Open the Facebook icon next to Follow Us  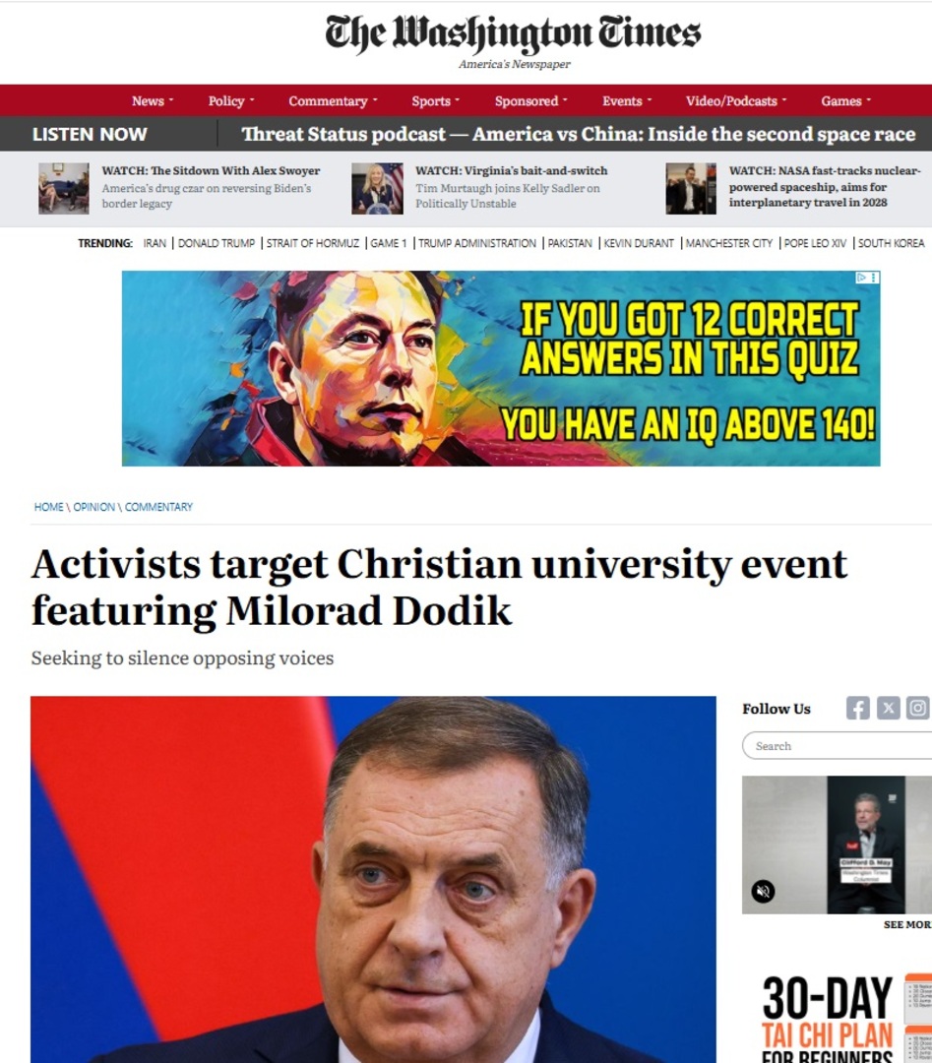click(857, 709)
